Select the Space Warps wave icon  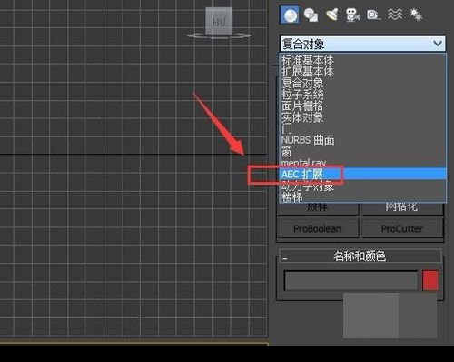pos(395,15)
